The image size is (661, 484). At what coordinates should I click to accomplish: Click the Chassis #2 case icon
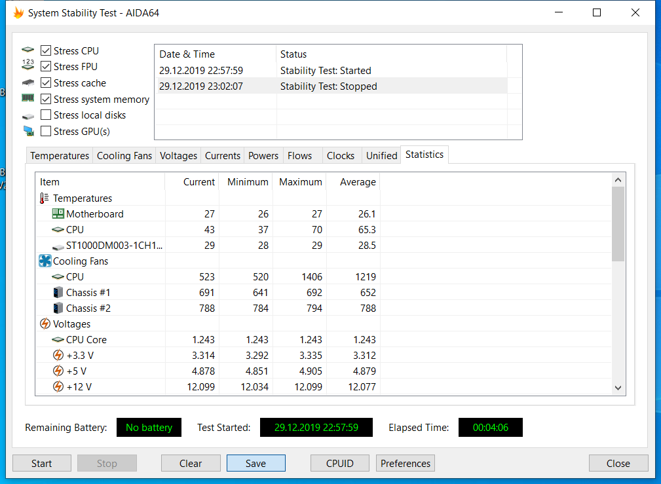[x=58, y=308]
